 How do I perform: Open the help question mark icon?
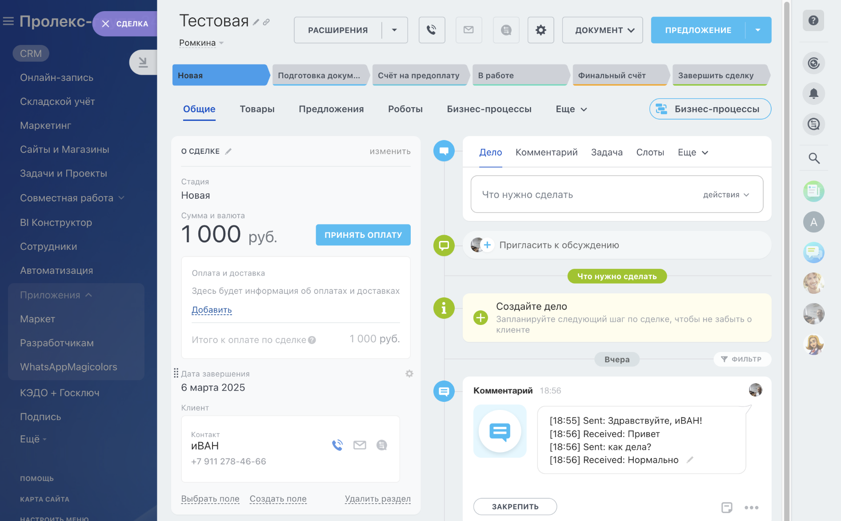point(813,20)
